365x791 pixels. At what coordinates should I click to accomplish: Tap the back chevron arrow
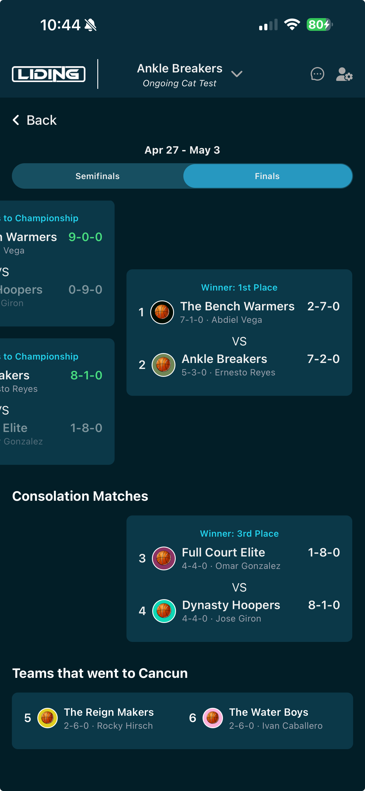(16, 120)
